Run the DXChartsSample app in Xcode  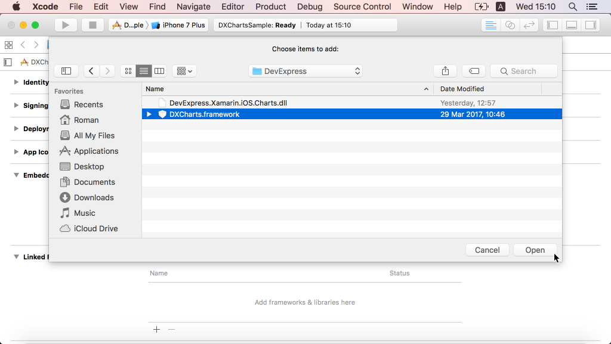point(66,24)
